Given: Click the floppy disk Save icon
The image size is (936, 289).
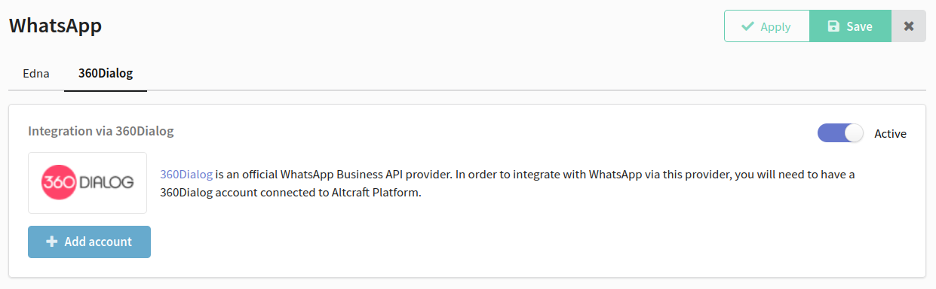Looking at the screenshot, I should click(833, 26).
